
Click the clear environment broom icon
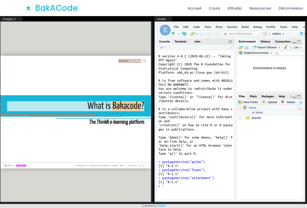pyautogui.click(x=286, y=47)
